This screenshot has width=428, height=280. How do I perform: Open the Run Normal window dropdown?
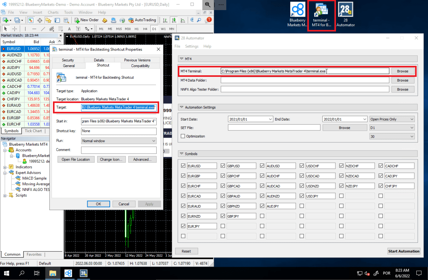[119, 141]
